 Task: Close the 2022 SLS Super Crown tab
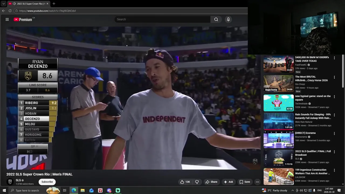[x=47, y=4]
